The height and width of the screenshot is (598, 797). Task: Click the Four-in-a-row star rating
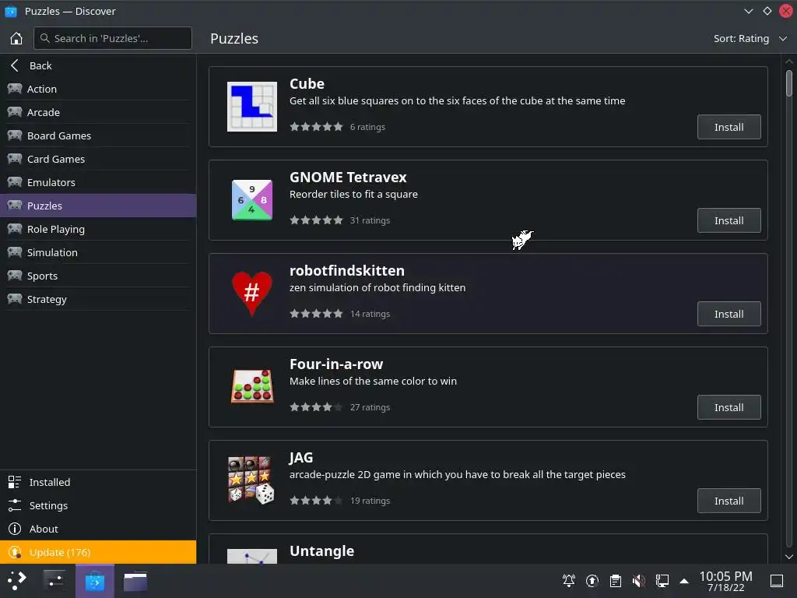[316, 406]
